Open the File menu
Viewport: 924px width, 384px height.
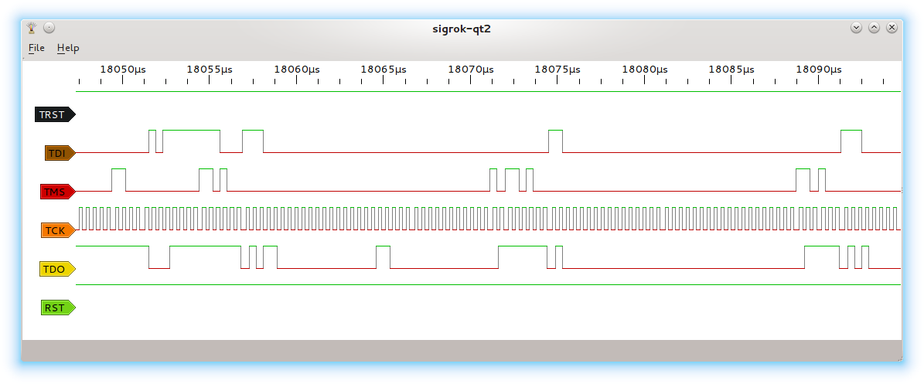[x=36, y=48]
